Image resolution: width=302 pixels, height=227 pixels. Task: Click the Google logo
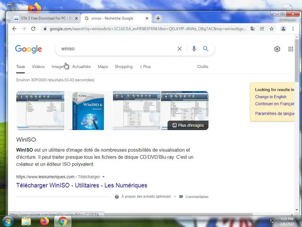coord(29,49)
